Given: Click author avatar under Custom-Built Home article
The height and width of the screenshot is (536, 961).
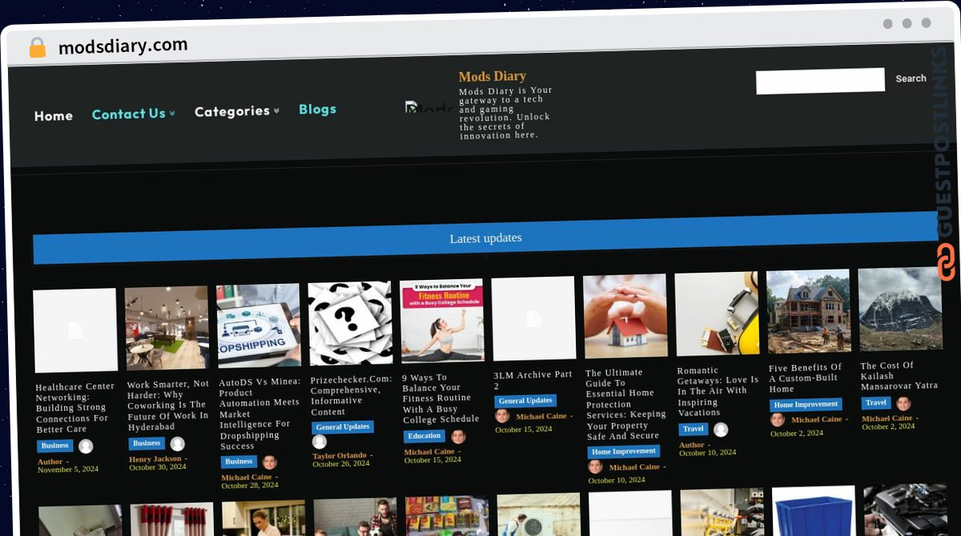Looking at the screenshot, I should [778, 419].
